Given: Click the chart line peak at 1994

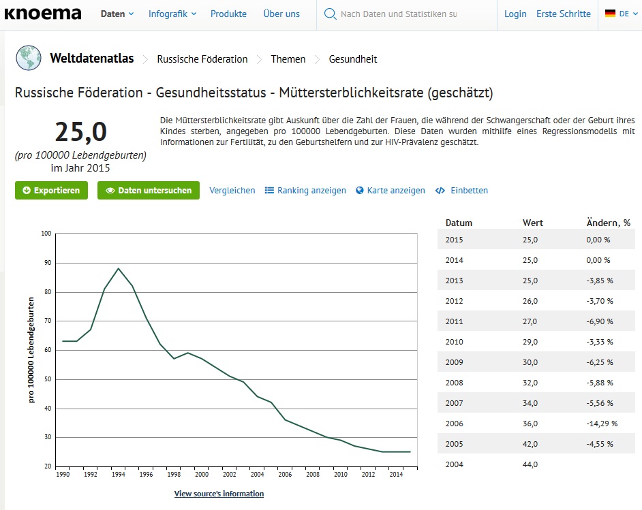Looking at the screenshot, I should (x=119, y=269).
